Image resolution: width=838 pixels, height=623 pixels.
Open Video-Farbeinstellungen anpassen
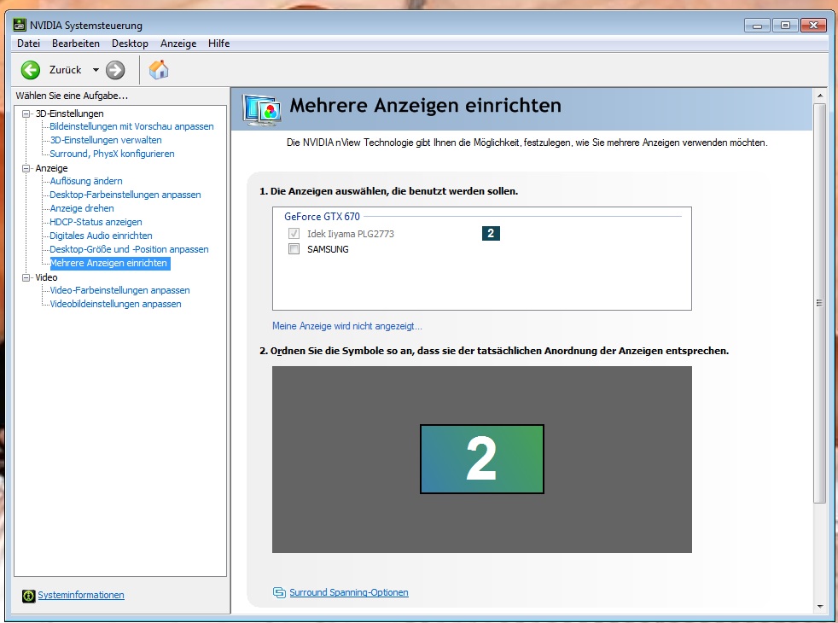119,290
